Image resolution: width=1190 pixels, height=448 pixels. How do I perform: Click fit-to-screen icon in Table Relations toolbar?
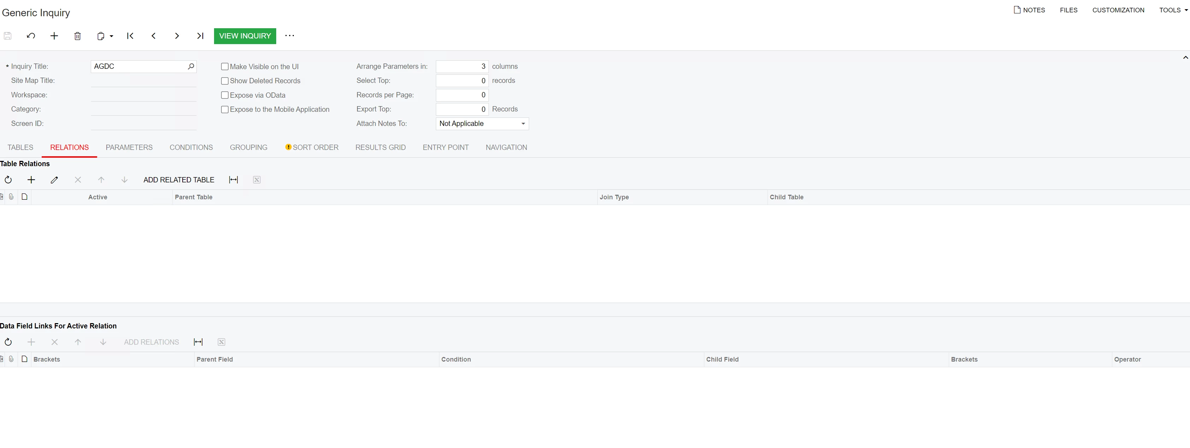click(x=234, y=180)
